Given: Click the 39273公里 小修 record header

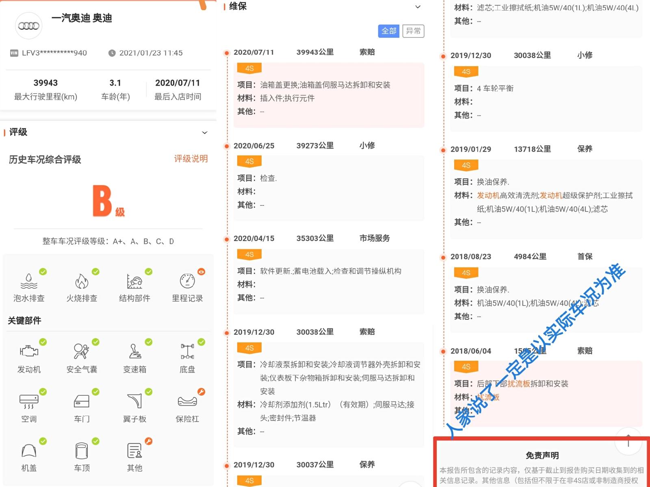Looking at the screenshot, I should [x=304, y=145].
